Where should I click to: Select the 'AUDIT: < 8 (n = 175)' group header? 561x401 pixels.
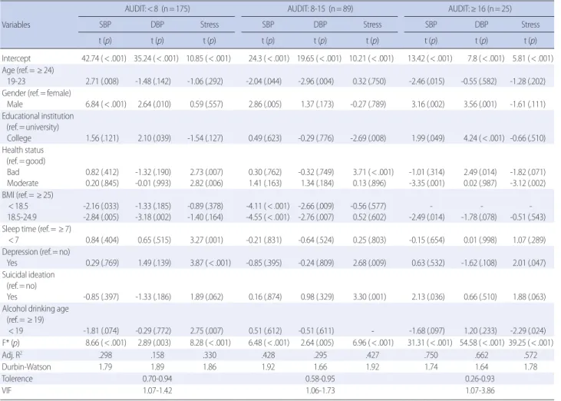157,8
